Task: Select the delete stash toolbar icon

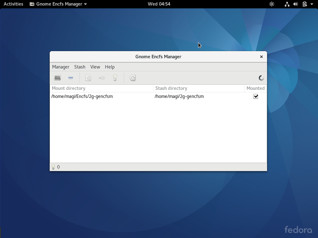Action: [x=71, y=78]
